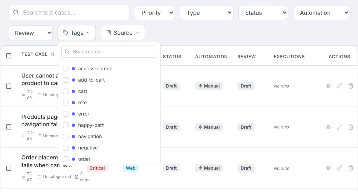The height and width of the screenshot is (192, 358).
Task: Click the book icon on Source button
Action: click(109, 33)
